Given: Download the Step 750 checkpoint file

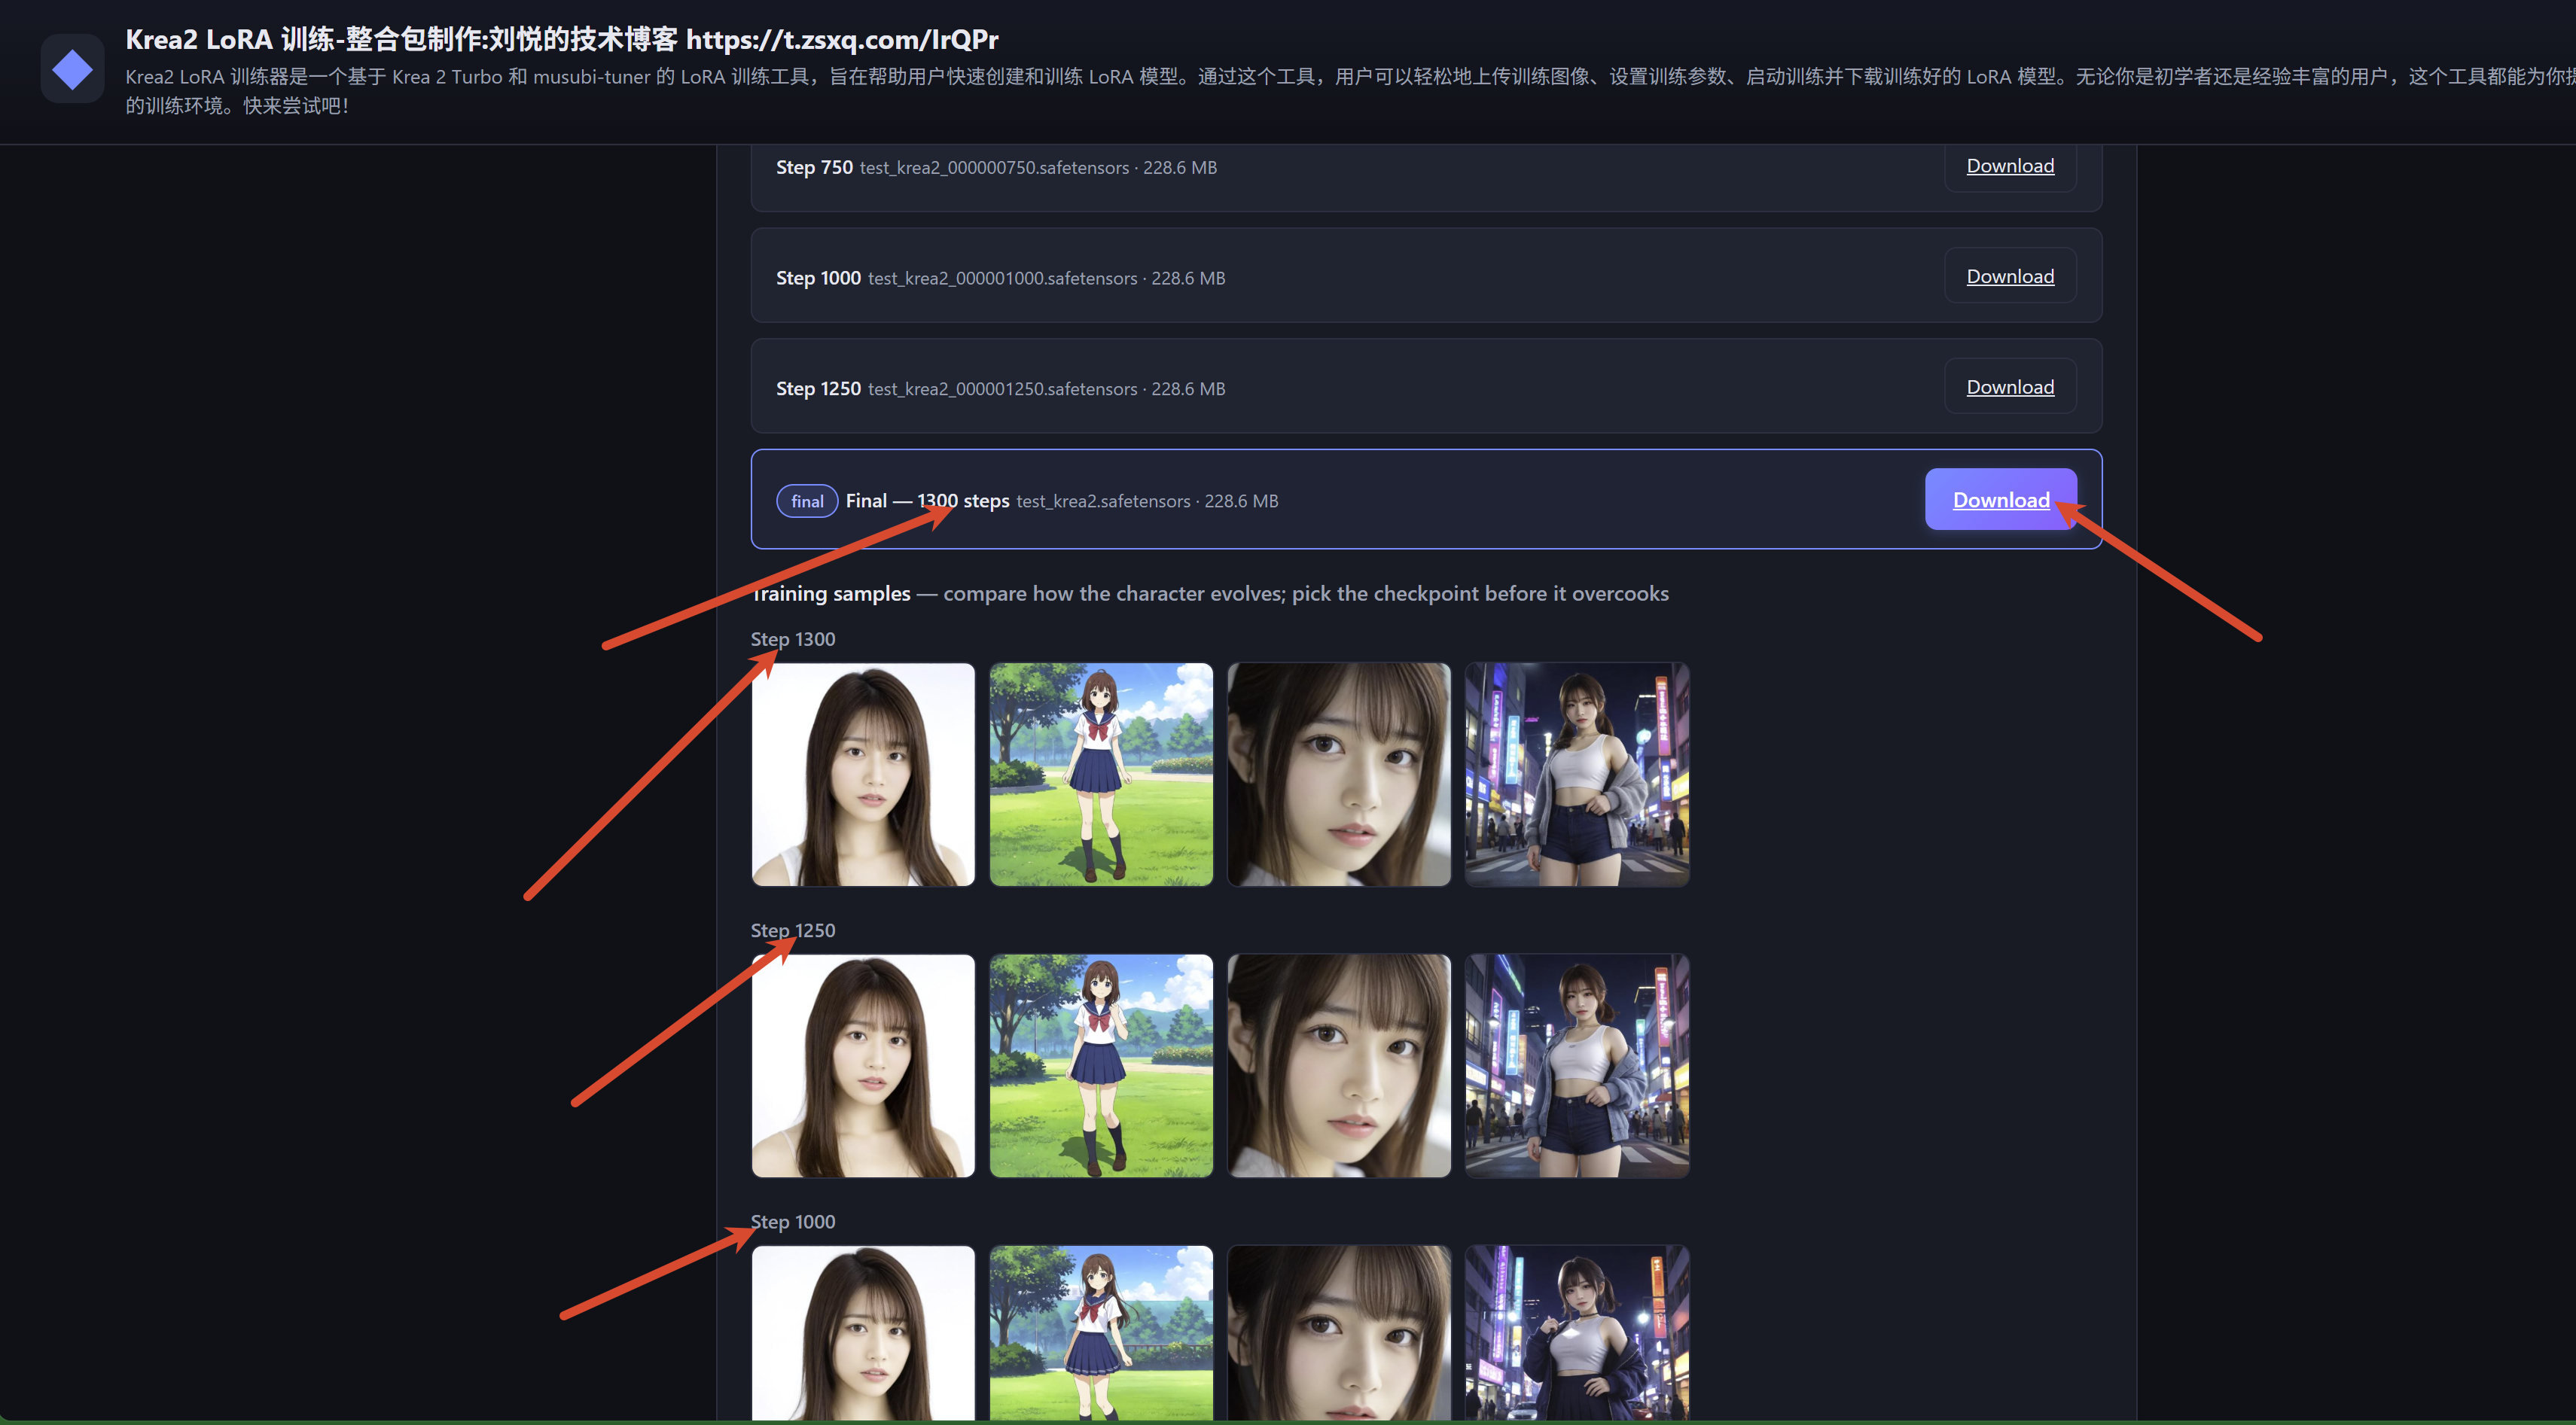Looking at the screenshot, I should coord(2010,166).
